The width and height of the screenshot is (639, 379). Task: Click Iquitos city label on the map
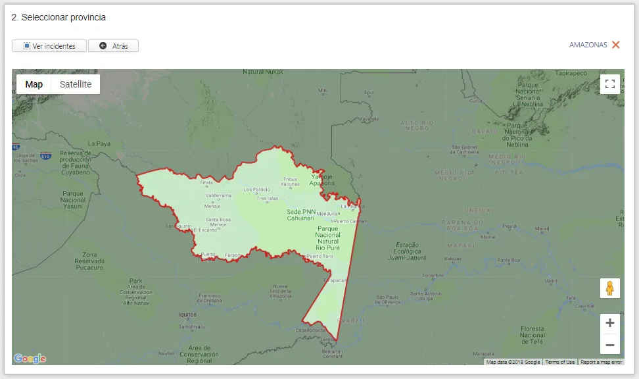(x=187, y=315)
